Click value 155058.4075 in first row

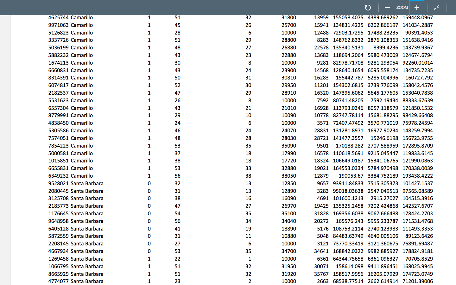(348, 17)
